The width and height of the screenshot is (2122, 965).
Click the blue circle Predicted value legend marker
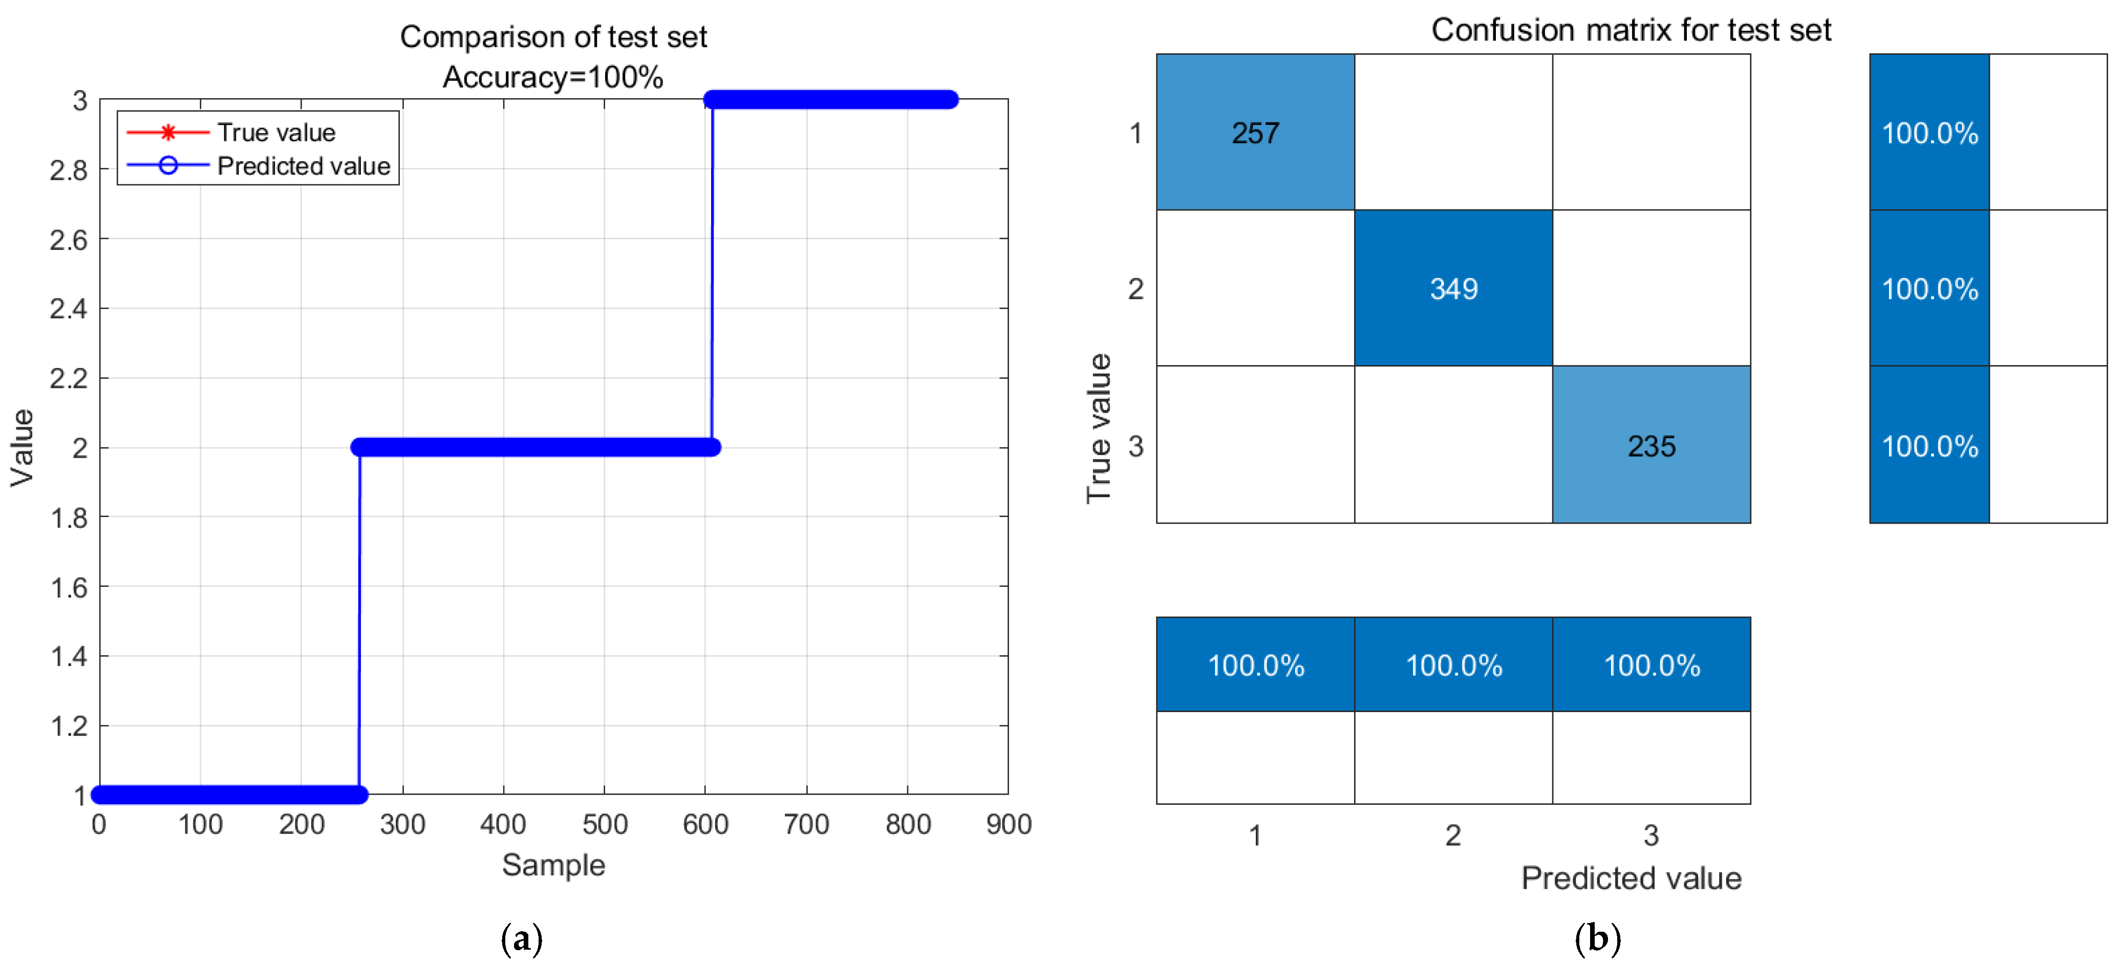click(x=168, y=166)
